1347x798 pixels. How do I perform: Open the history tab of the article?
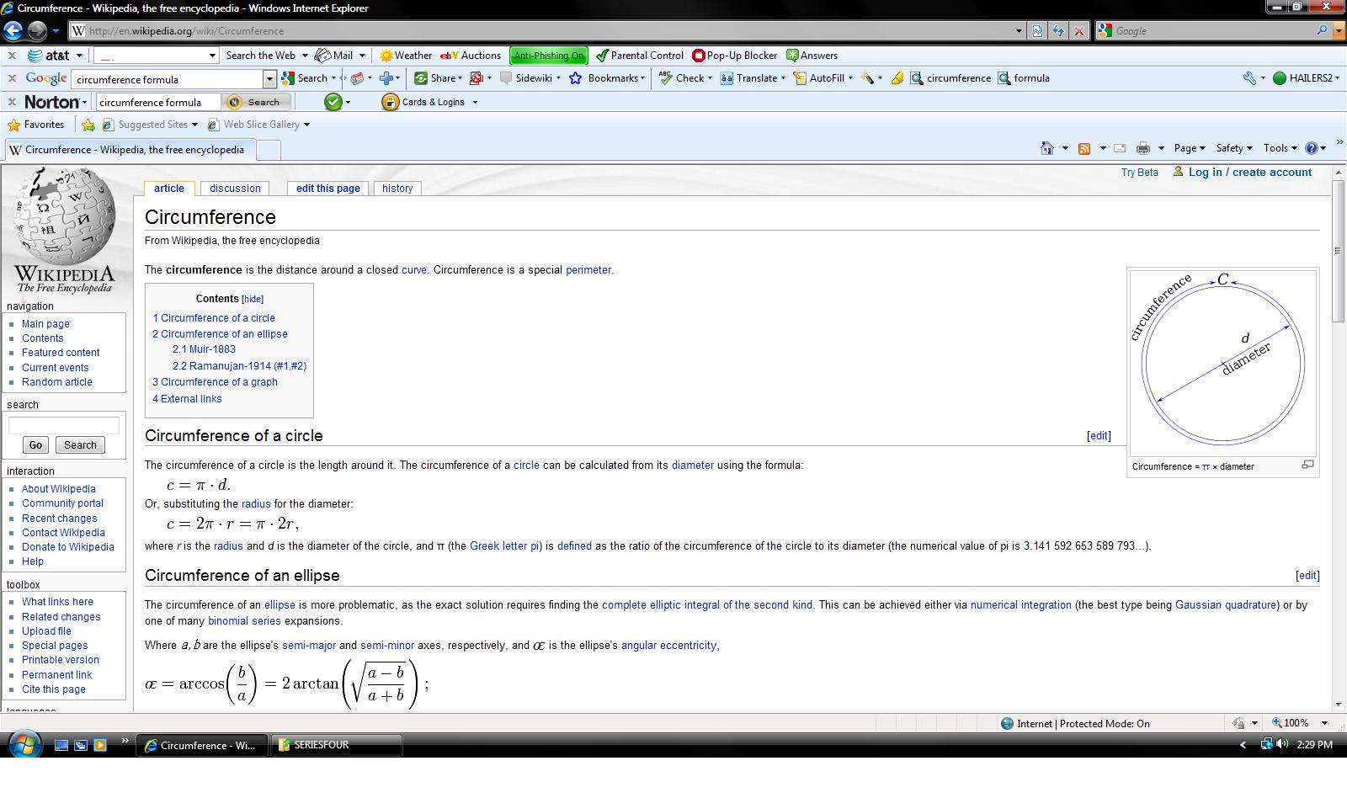click(x=397, y=189)
